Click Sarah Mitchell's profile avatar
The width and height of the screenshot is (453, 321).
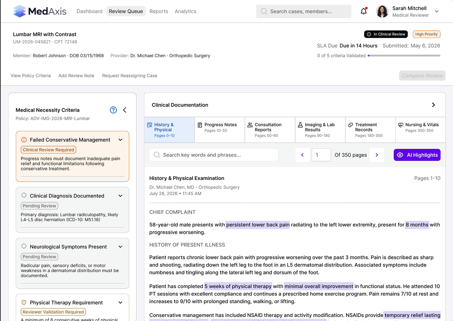382,11
